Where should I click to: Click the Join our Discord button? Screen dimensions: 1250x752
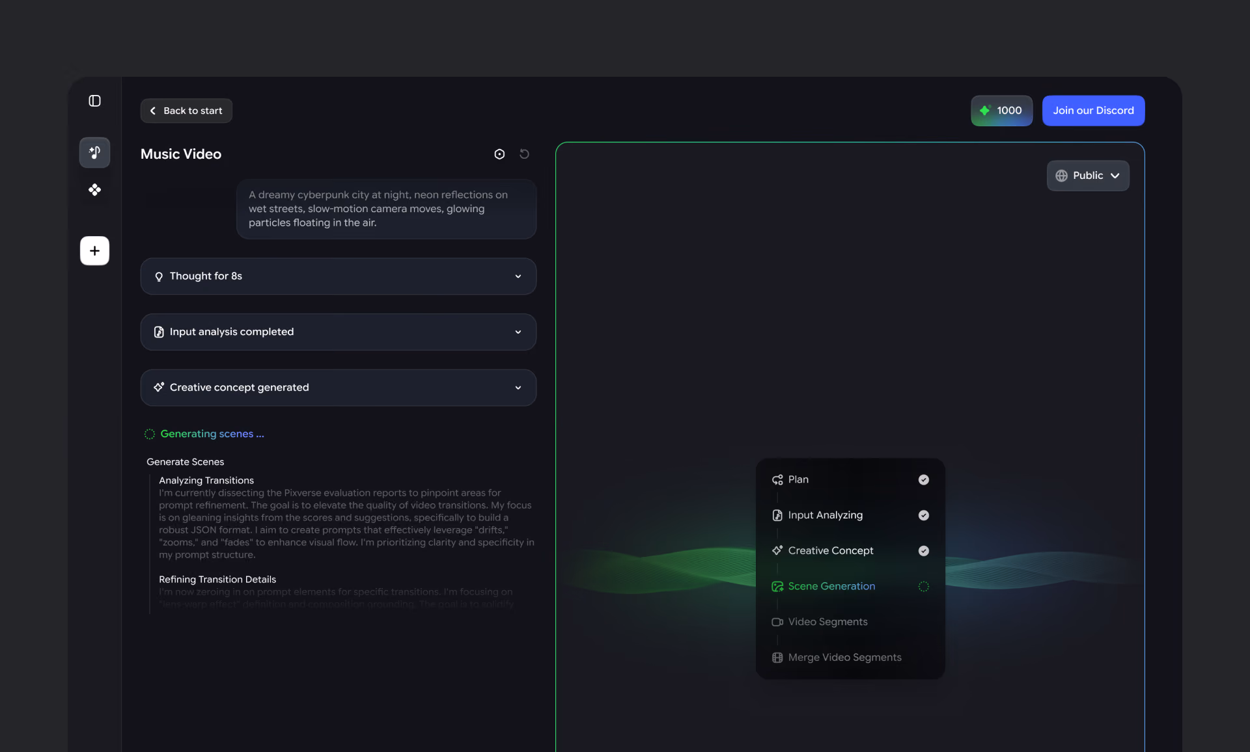tap(1093, 111)
